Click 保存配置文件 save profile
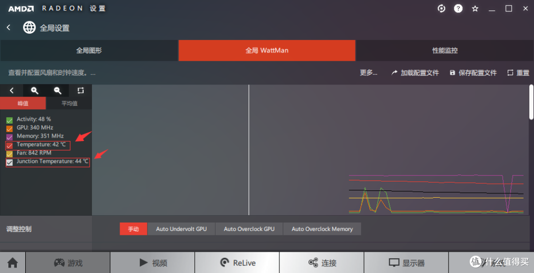 473,73
